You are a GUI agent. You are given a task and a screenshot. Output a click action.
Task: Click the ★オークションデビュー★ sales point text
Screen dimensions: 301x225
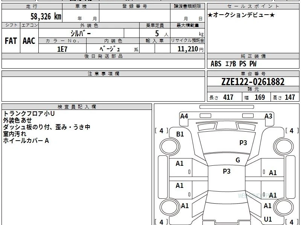(x=241, y=15)
